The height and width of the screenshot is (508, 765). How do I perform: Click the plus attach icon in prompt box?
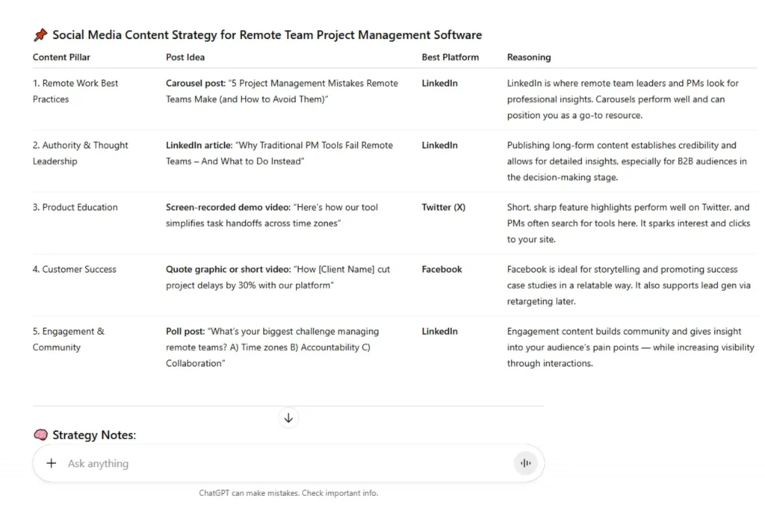(51, 463)
